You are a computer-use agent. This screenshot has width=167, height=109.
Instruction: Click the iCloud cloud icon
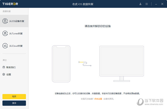[x=5, y=46]
